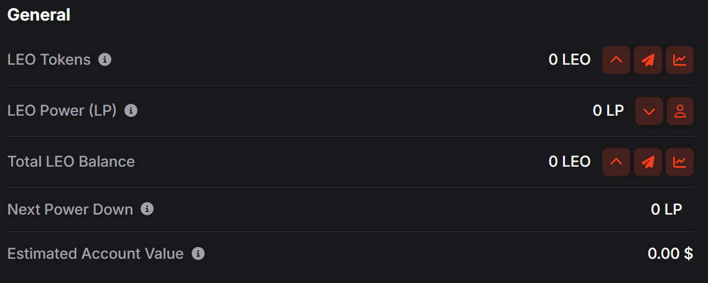Click the Estimated Account Value label

[95, 254]
